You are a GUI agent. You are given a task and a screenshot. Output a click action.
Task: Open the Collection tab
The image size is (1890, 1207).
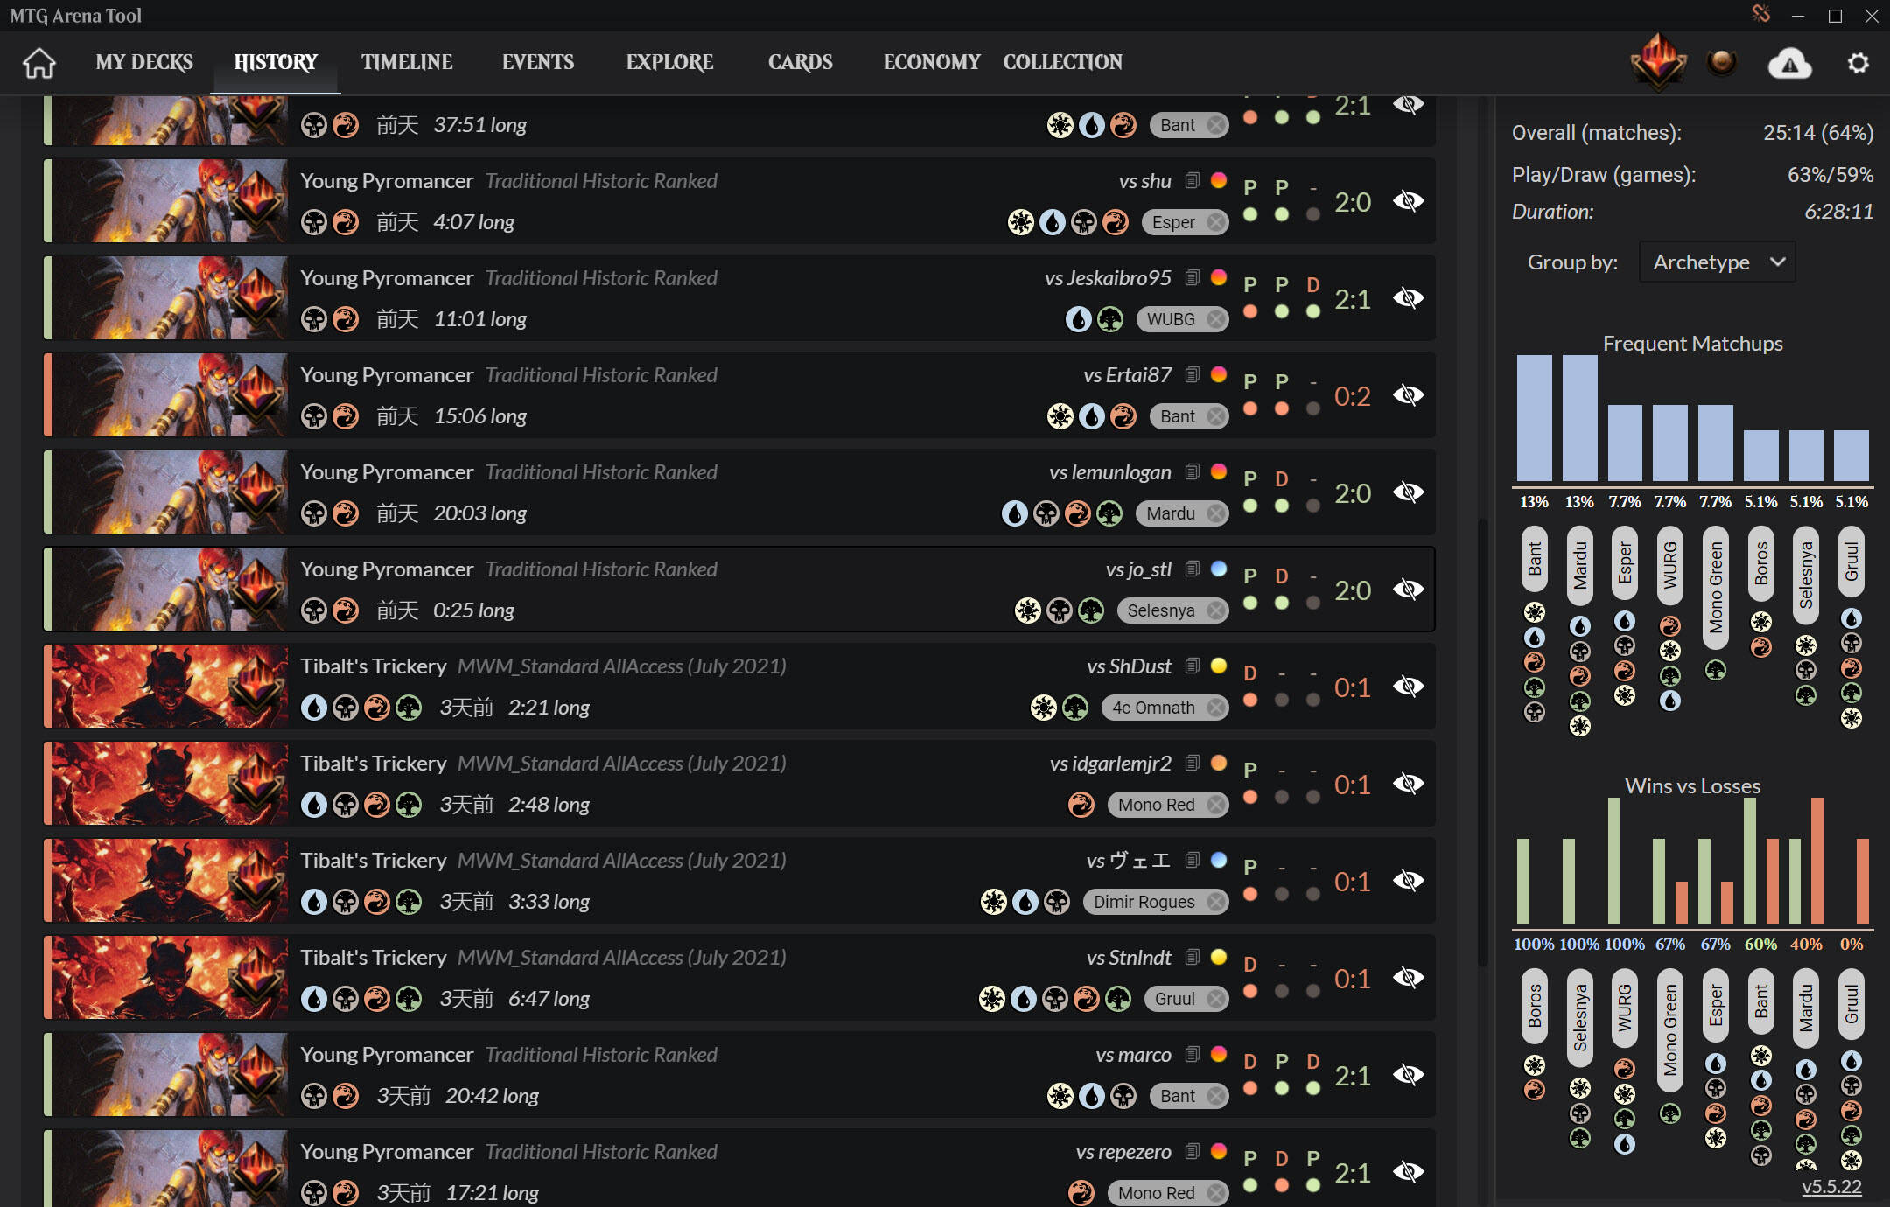pos(1063,62)
